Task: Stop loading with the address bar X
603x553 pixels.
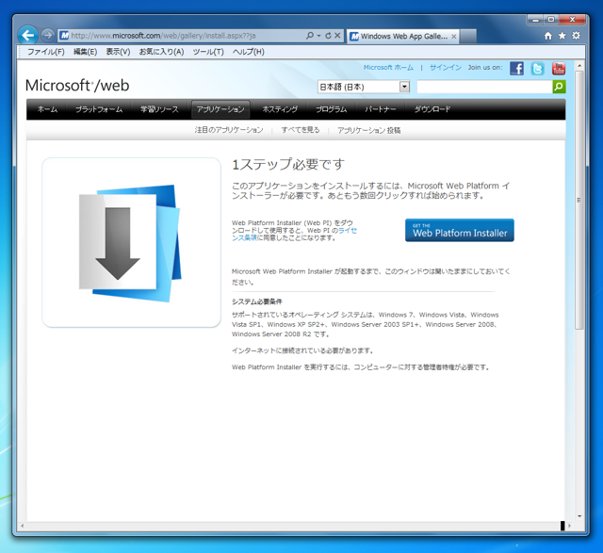Action: pos(337,36)
